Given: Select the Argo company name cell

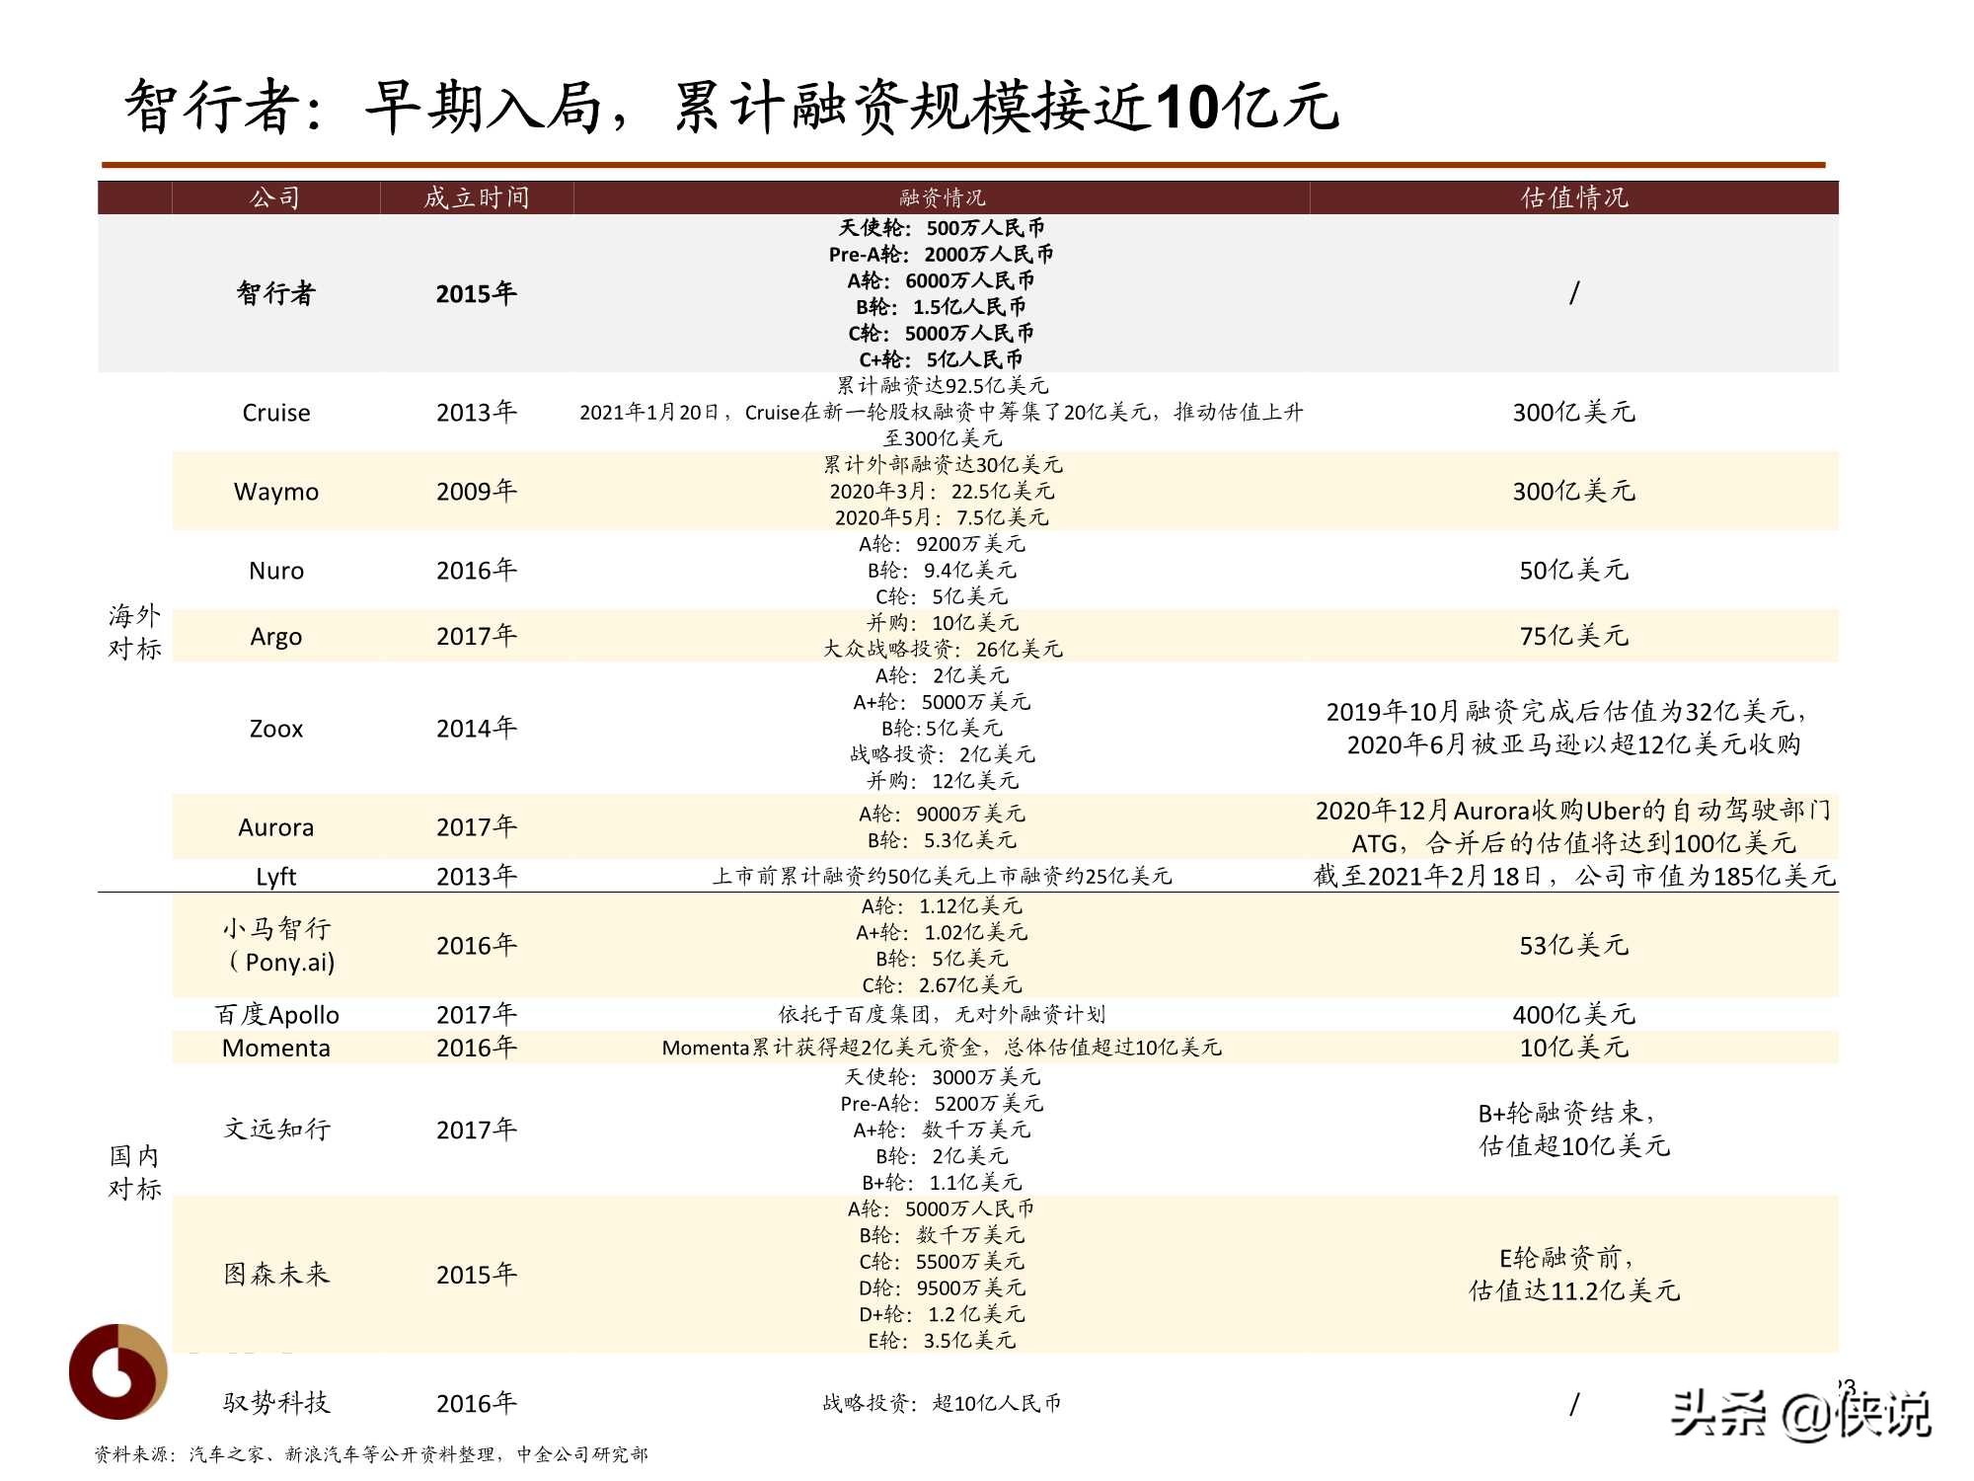Looking at the screenshot, I should point(275,637).
